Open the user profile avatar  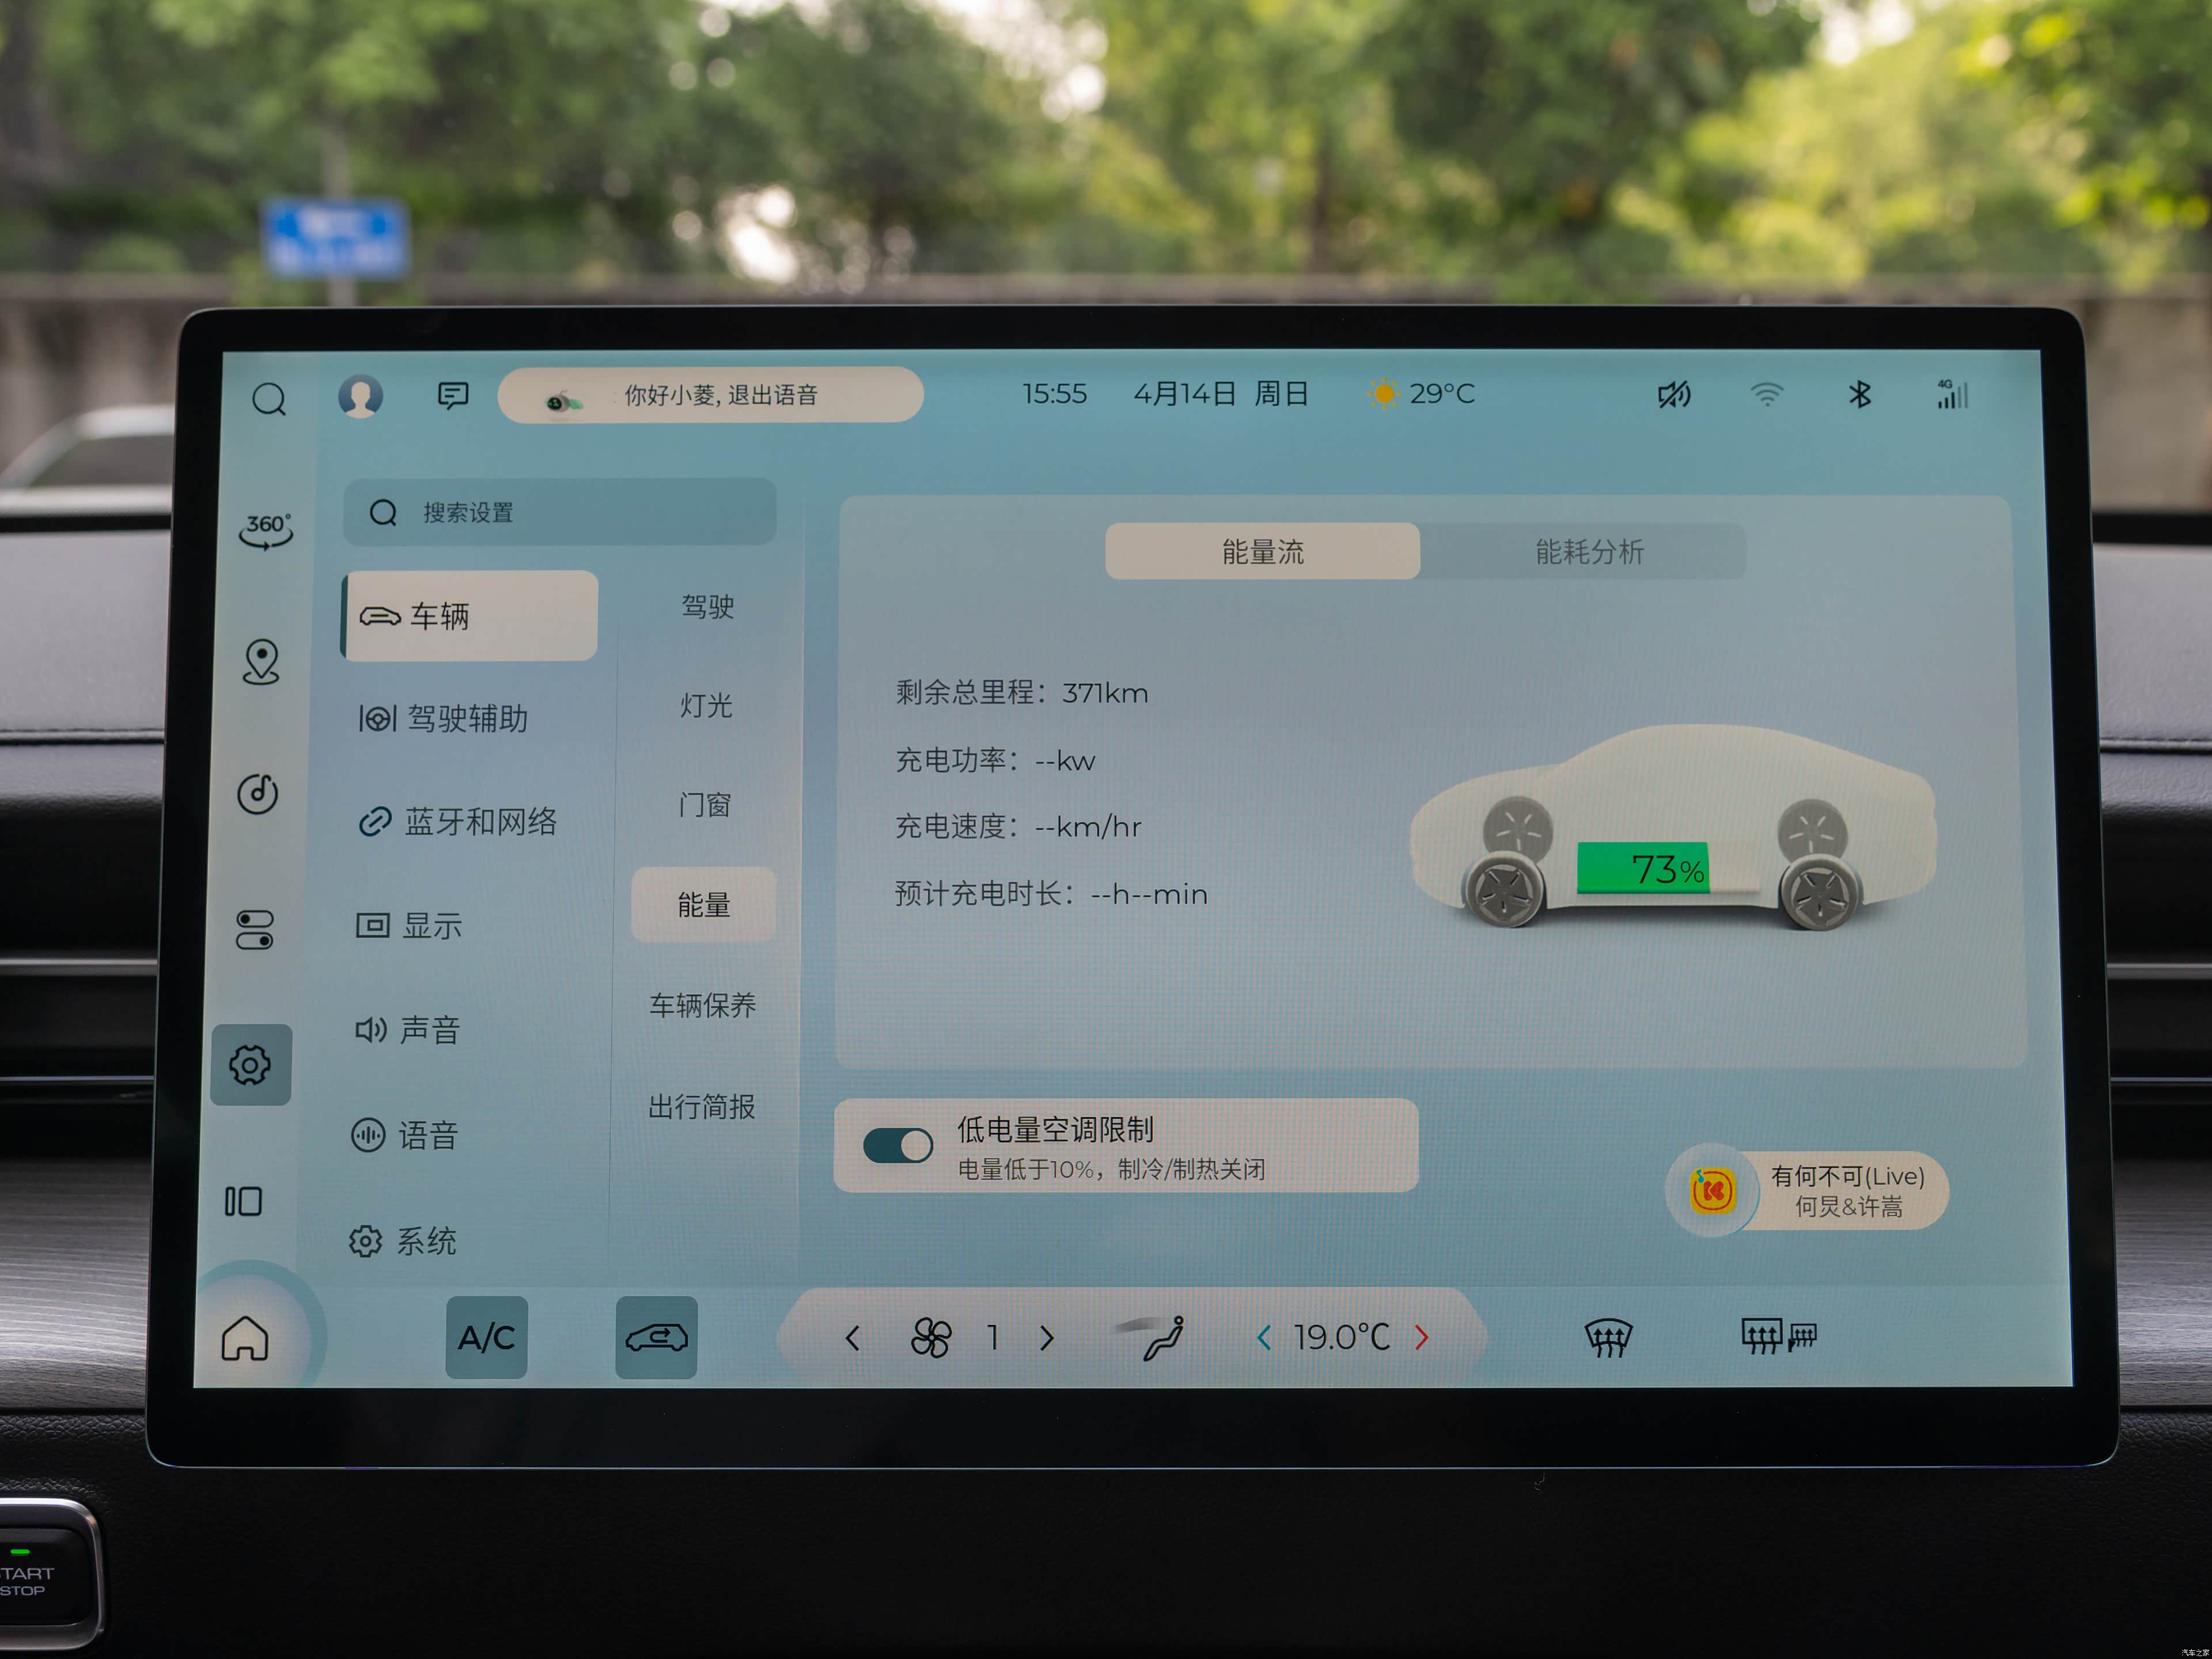pos(361,396)
